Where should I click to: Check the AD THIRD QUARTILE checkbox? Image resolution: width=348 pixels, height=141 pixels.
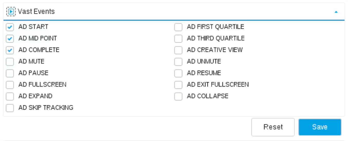pos(178,39)
